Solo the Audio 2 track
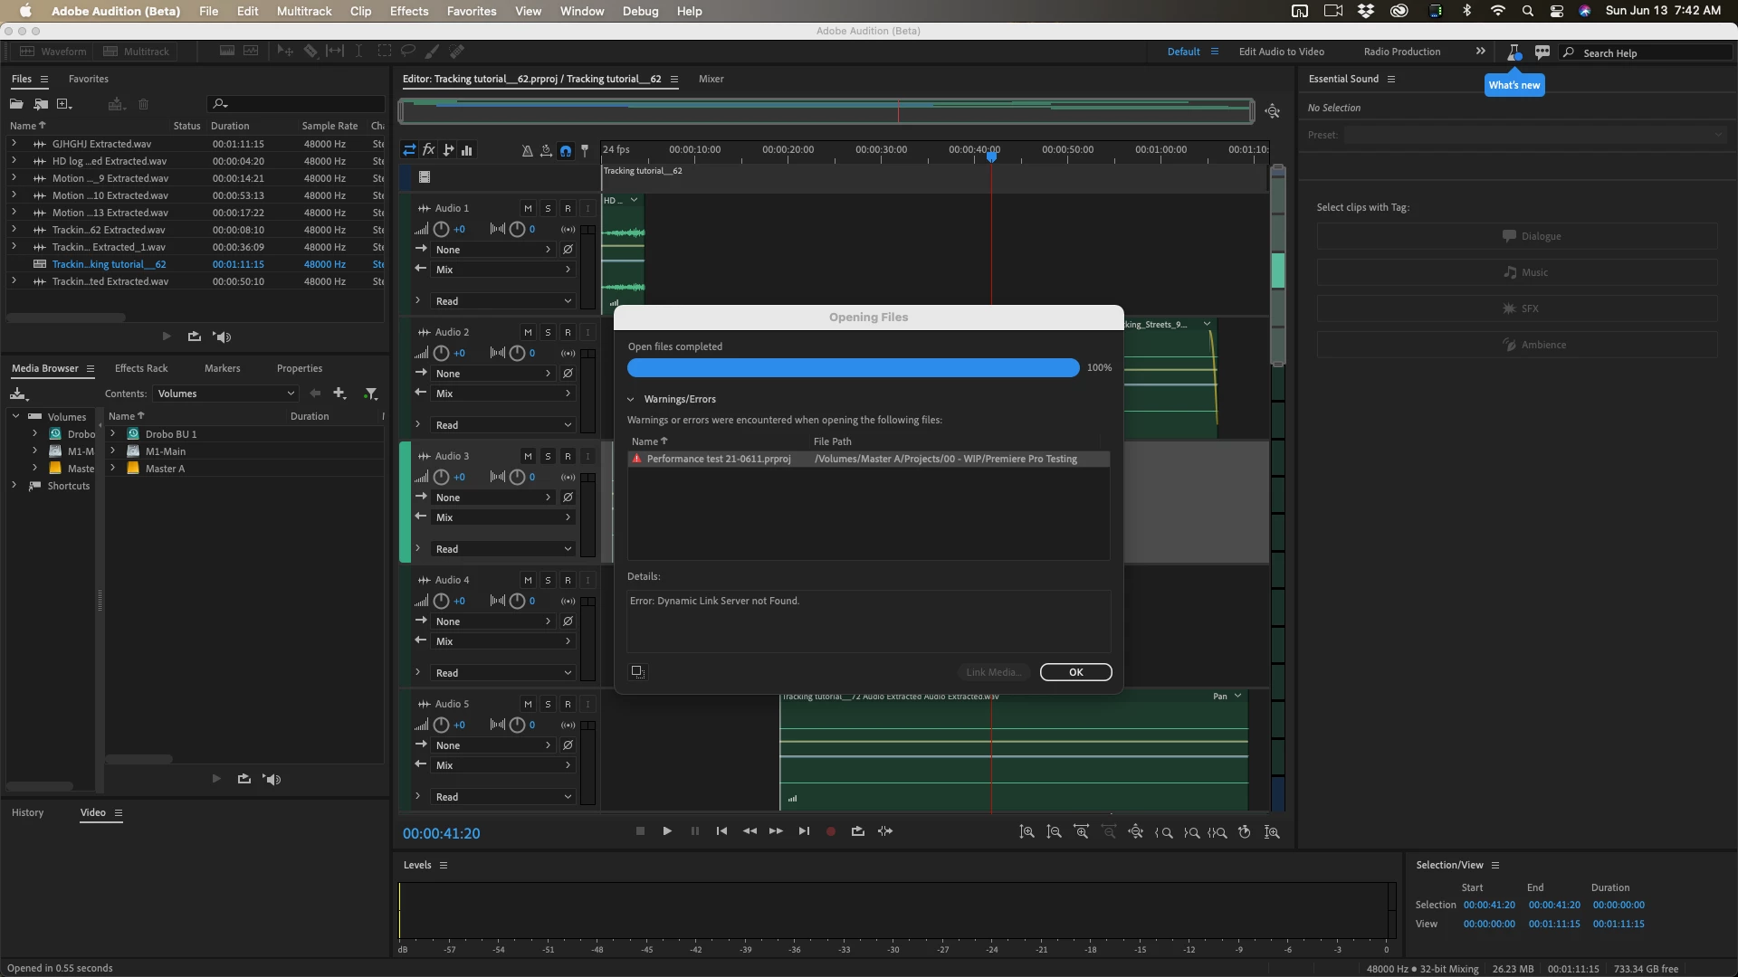This screenshot has width=1738, height=977. (x=548, y=333)
